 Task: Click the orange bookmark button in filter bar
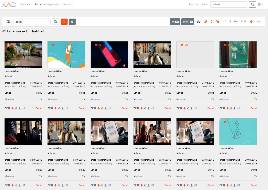tap(64, 22)
